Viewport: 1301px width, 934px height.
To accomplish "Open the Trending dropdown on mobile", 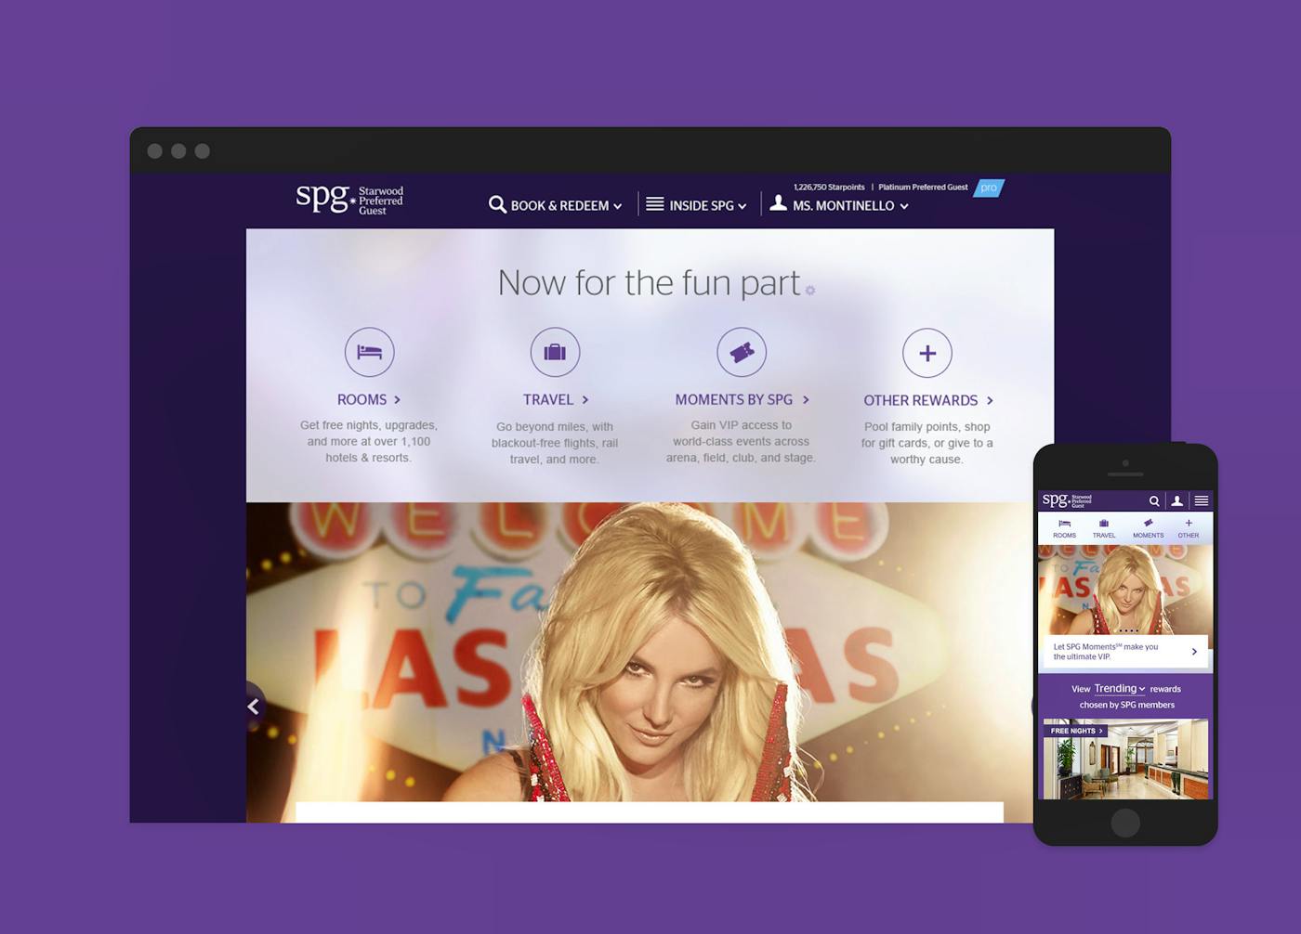I will [x=1120, y=689].
